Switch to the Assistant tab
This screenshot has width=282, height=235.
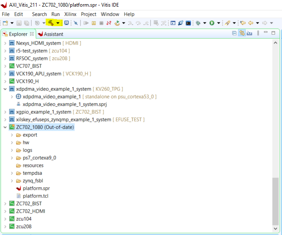coord(51,34)
